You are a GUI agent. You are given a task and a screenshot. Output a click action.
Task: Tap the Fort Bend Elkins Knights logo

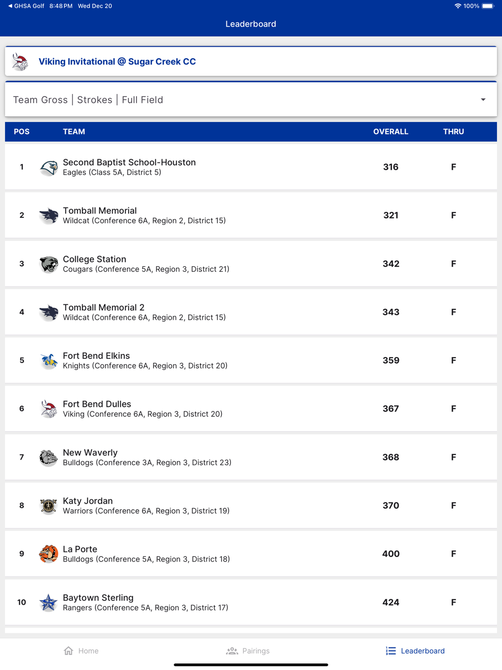pyautogui.click(x=49, y=361)
